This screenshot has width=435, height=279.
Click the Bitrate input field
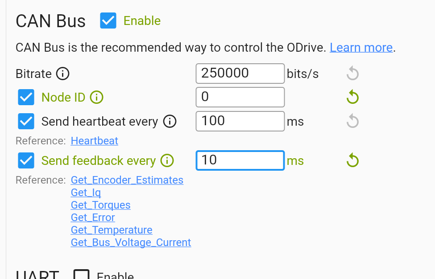tap(240, 74)
